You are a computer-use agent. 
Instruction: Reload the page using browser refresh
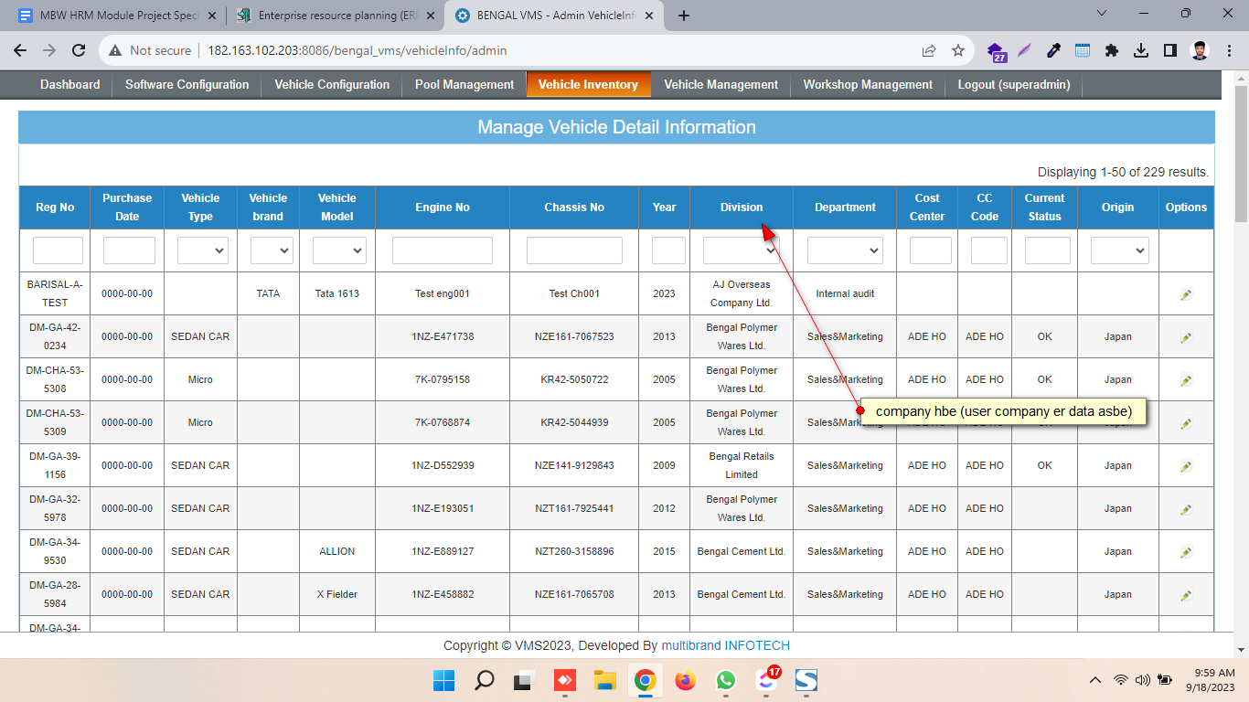click(x=79, y=51)
